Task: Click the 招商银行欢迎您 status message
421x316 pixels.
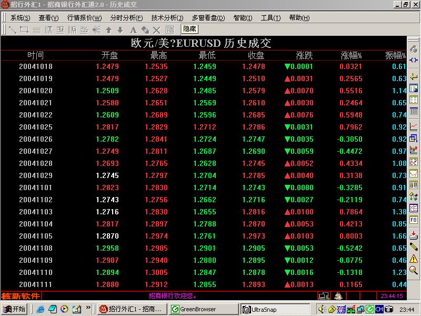Action: (173, 296)
